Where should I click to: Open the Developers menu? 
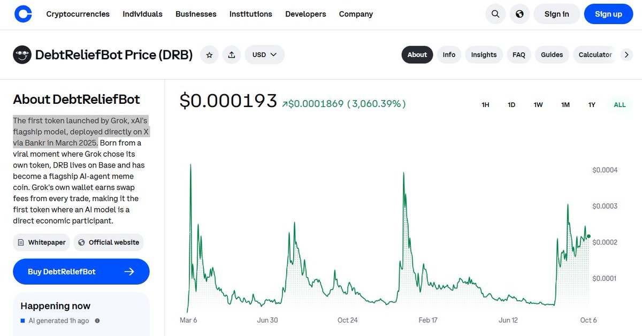coord(305,14)
